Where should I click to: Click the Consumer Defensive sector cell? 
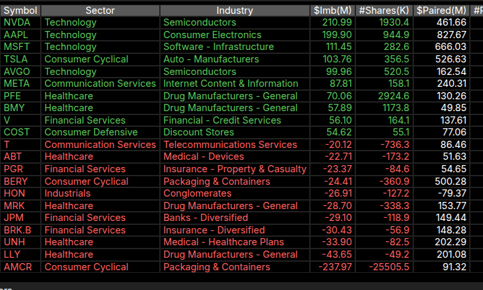pos(100,132)
